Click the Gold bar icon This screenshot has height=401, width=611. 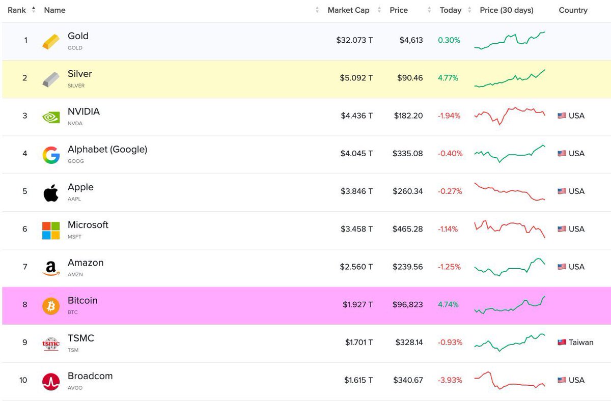coord(51,41)
